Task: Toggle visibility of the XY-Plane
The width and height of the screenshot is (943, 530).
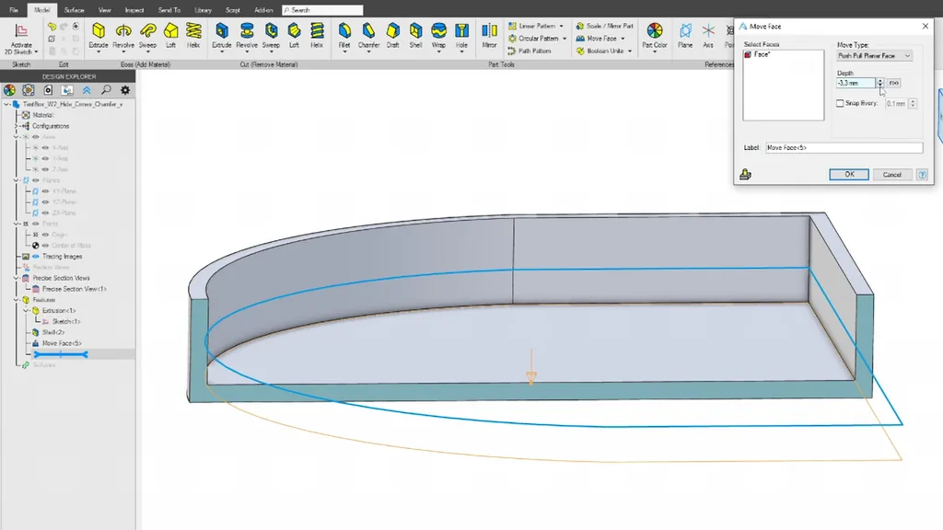Action: [45, 191]
